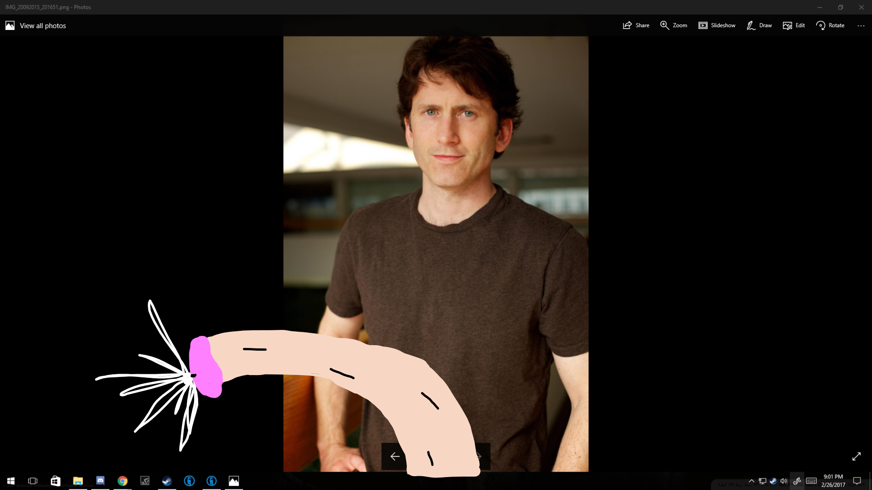Launch the Microsoft Store from the taskbar
This screenshot has width=872, height=490.
click(x=55, y=481)
